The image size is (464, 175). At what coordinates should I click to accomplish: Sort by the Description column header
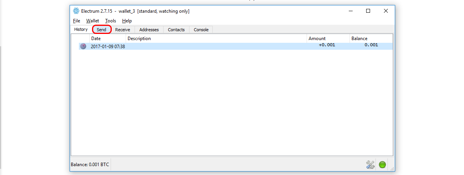point(217,39)
